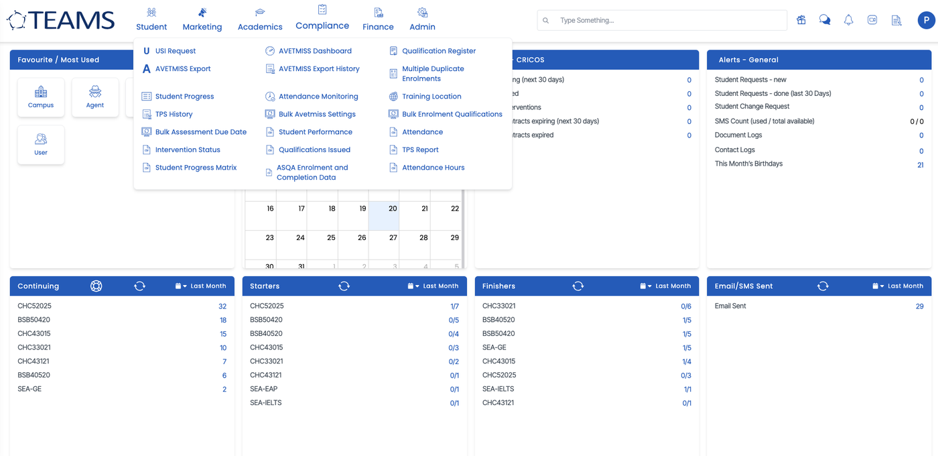Open the Academics menu
This screenshot has width=938, height=456.
point(260,19)
